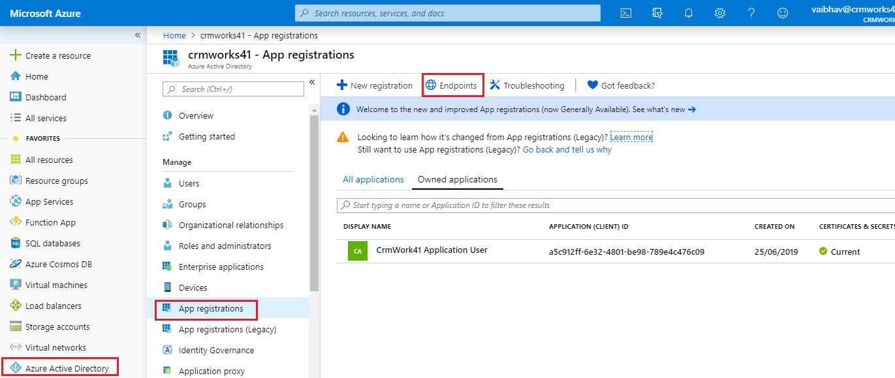Focus the application name filter field

tap(616, 205)
